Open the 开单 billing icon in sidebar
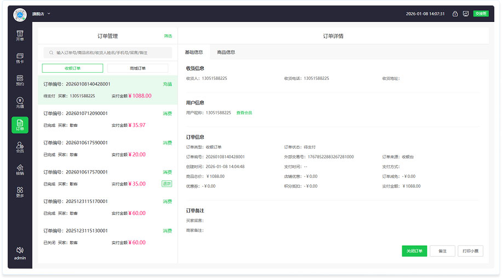 (20, 36)
